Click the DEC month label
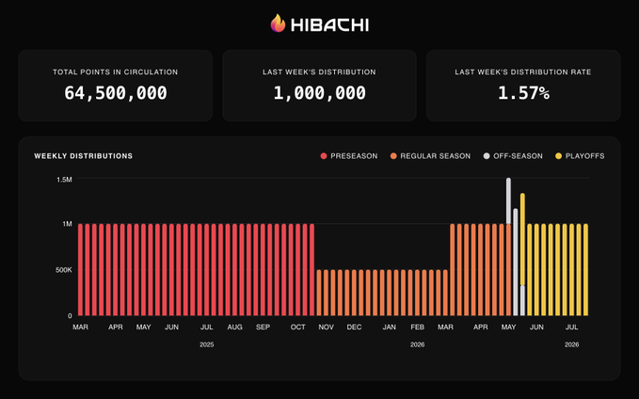Viewport: 639px width, 399px height. [x=354, y=327]
